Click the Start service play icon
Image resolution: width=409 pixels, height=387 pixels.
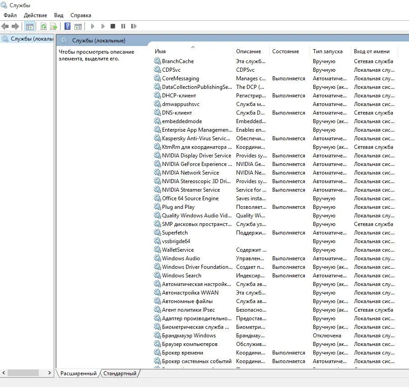point(93,26)
